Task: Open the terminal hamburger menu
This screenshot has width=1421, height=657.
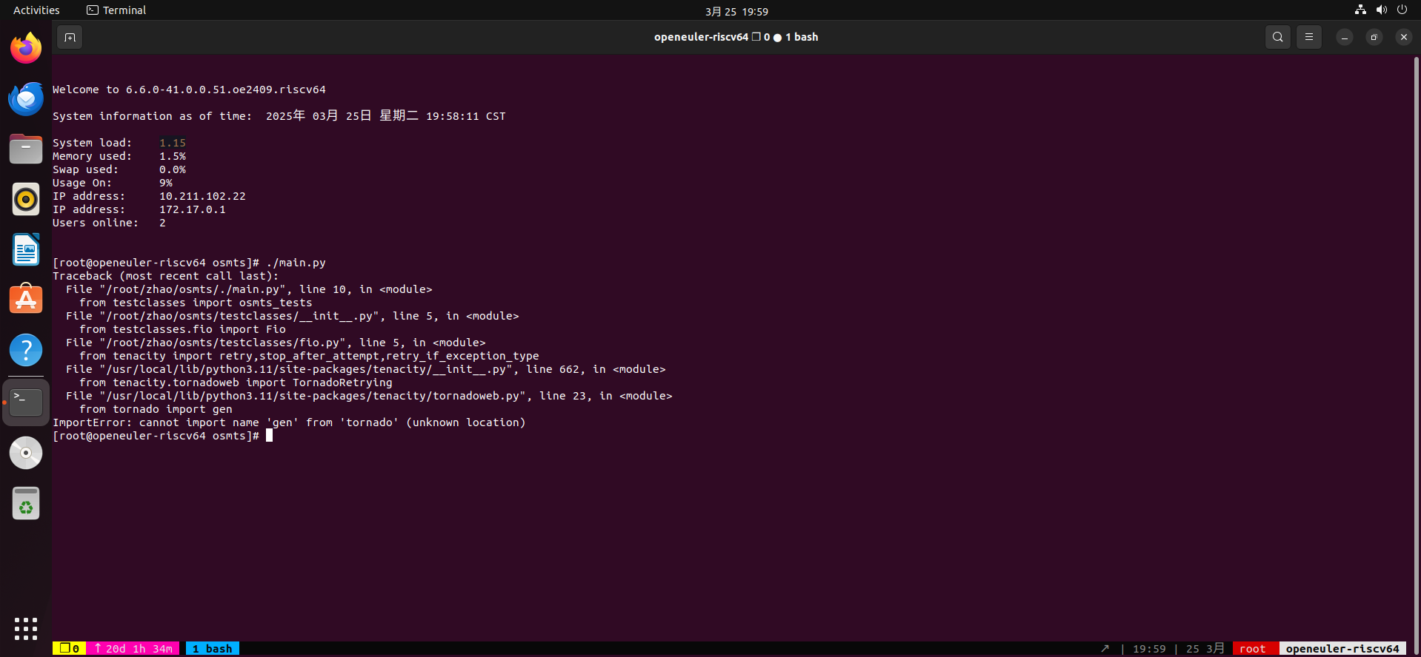Action: [x=1309, y=37]
